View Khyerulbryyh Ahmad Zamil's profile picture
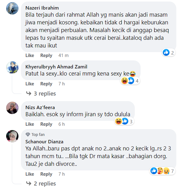The width and height of the screenshot is (192, 188). click(12, 67)
